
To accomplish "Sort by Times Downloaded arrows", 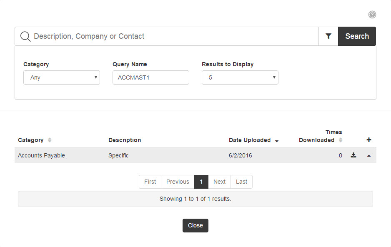I will [x=341, y=140].
